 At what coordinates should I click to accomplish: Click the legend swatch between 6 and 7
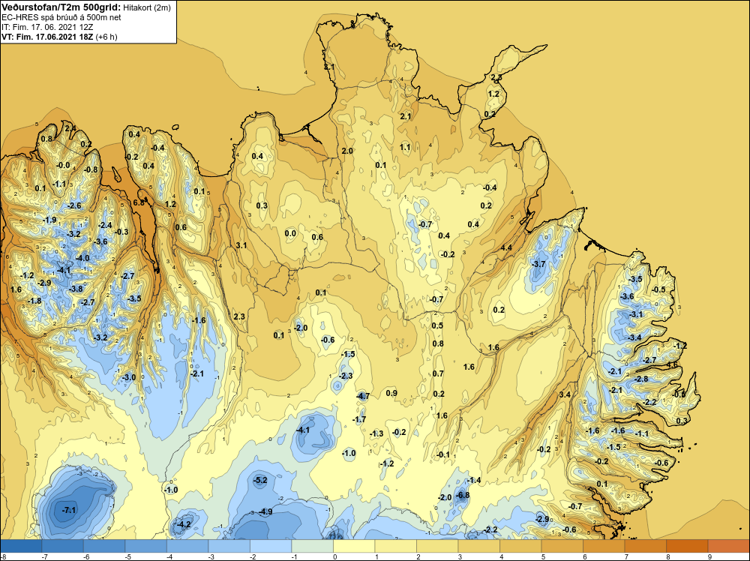coord(604,546)
